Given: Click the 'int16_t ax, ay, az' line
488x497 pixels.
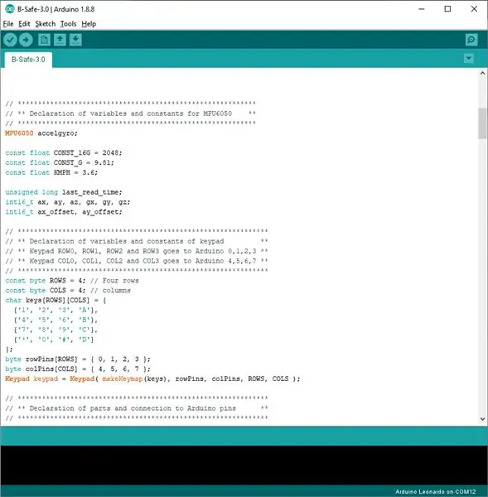Looking at the screenshot, I should (68, 202).
